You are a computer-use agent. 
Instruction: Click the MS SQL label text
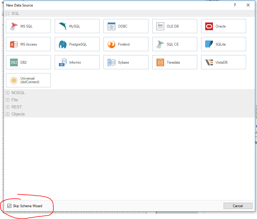point(26,26)
